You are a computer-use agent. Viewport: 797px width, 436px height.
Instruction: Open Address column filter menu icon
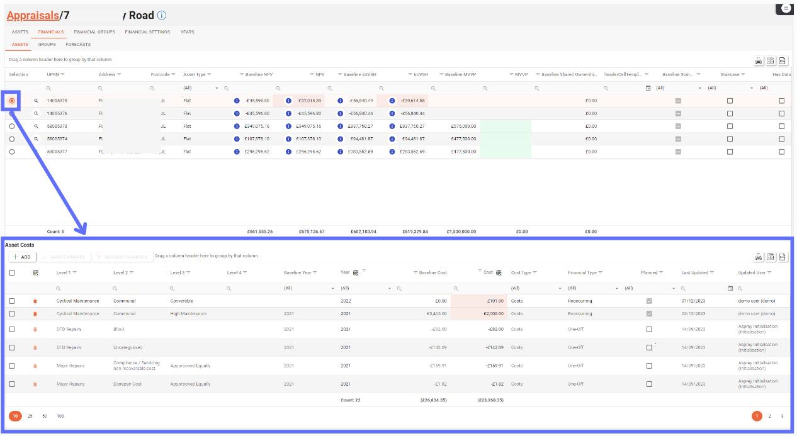coord(120,74)
